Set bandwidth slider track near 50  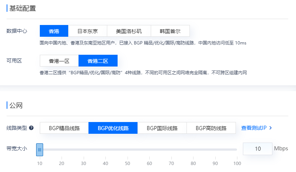pyautogui.click(x=128, y=150)
